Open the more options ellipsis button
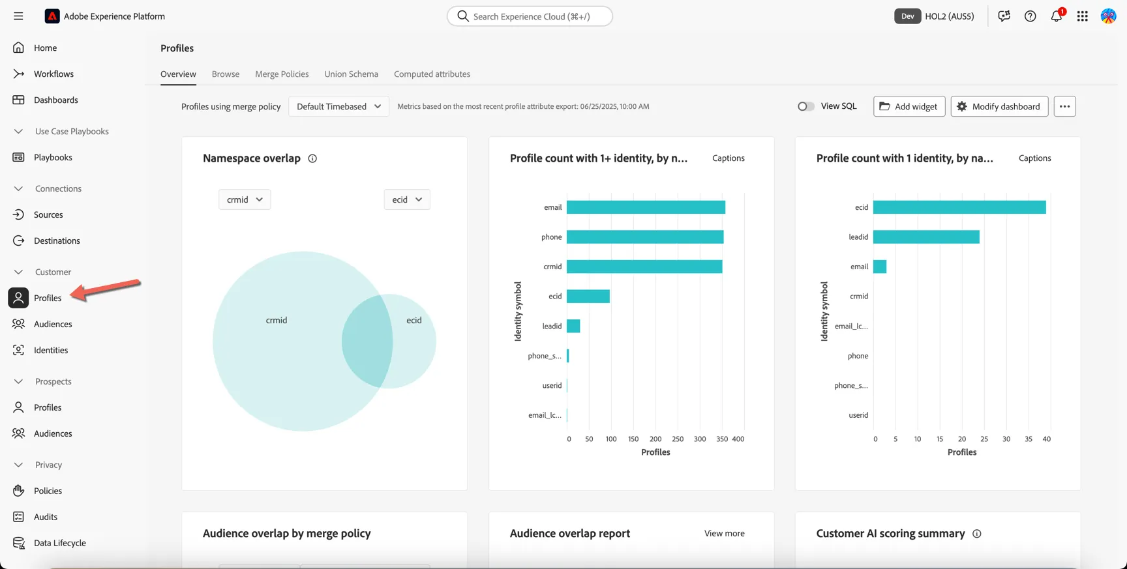The height and width of the screenshot is (569, 1127). 1064,106
